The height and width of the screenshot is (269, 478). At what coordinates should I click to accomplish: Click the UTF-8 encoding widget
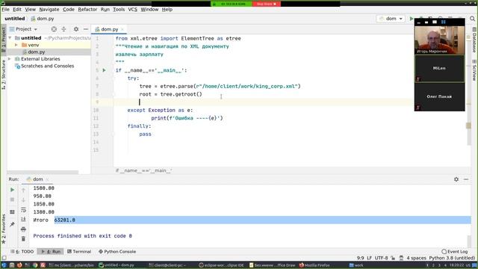click(x=381, y=258)
